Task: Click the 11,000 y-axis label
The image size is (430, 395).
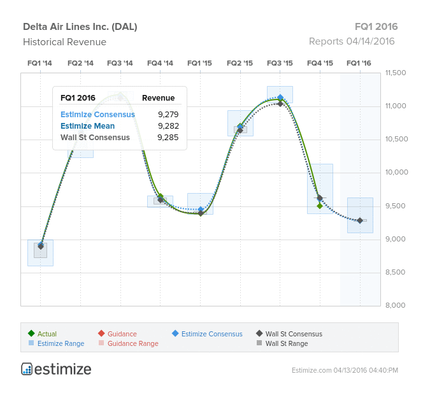Action: [396, 106]
